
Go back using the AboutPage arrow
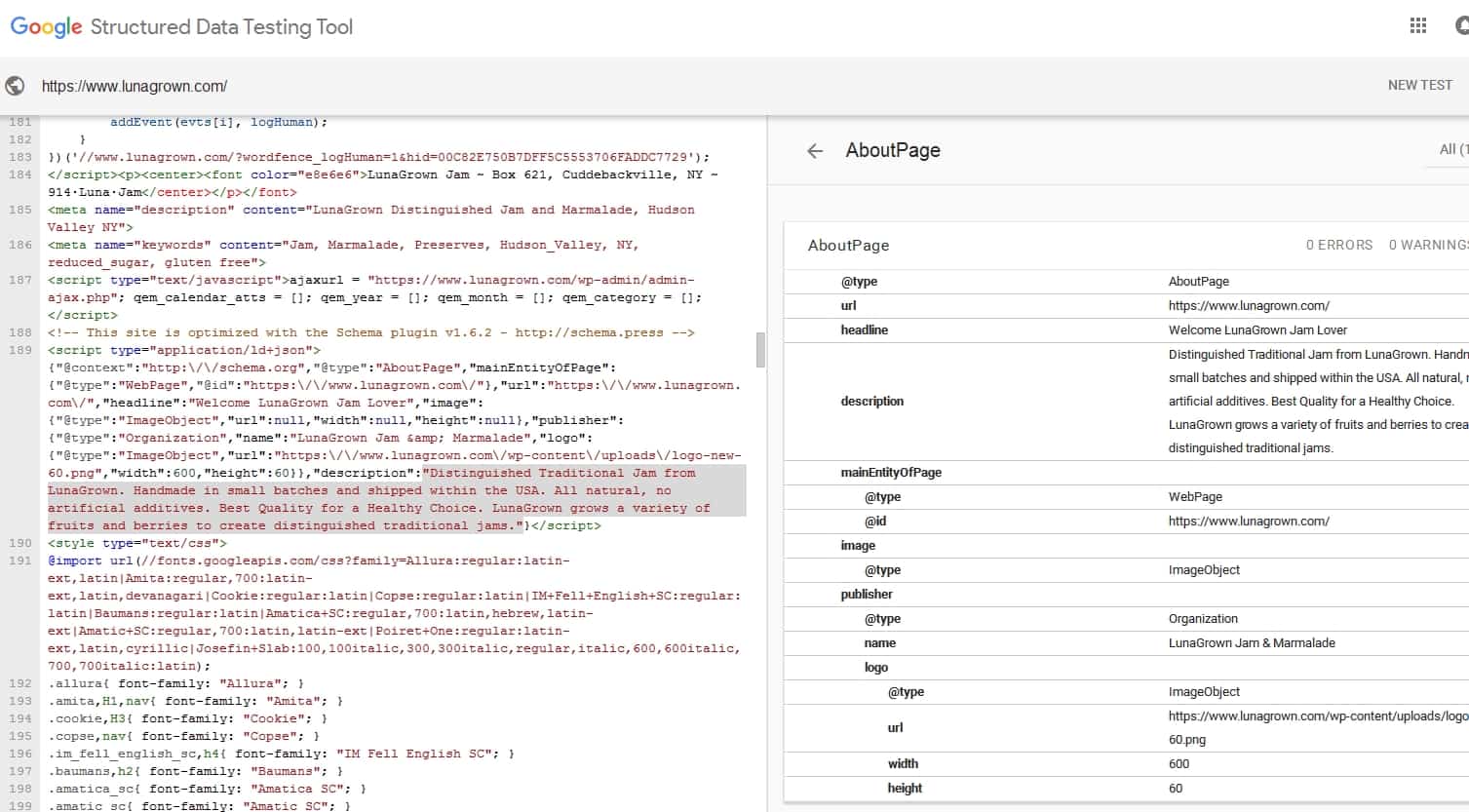[x=815, y=151]
